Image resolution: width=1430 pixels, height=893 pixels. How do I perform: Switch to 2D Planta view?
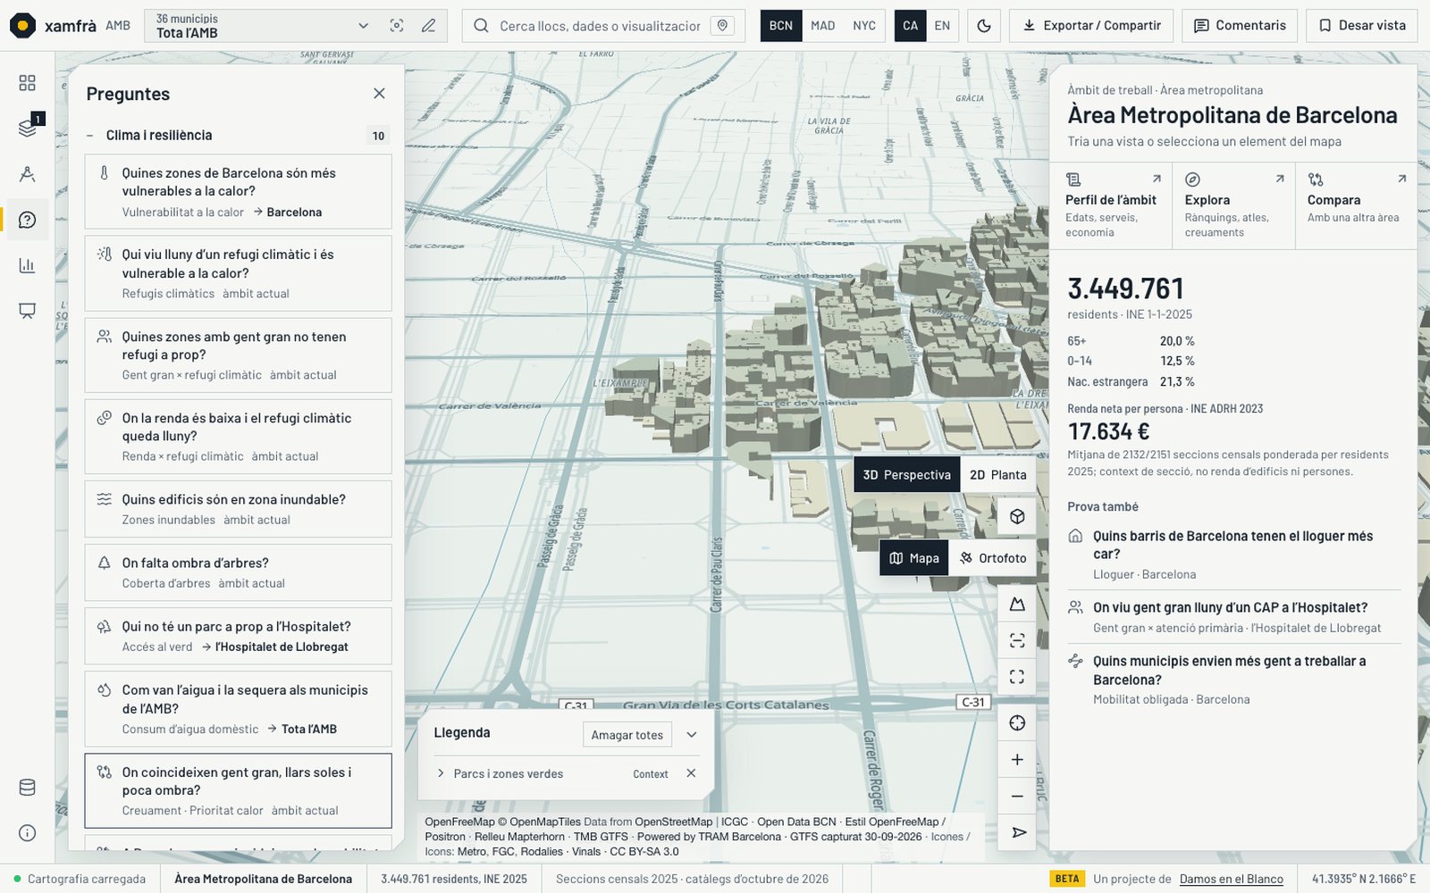998,475
